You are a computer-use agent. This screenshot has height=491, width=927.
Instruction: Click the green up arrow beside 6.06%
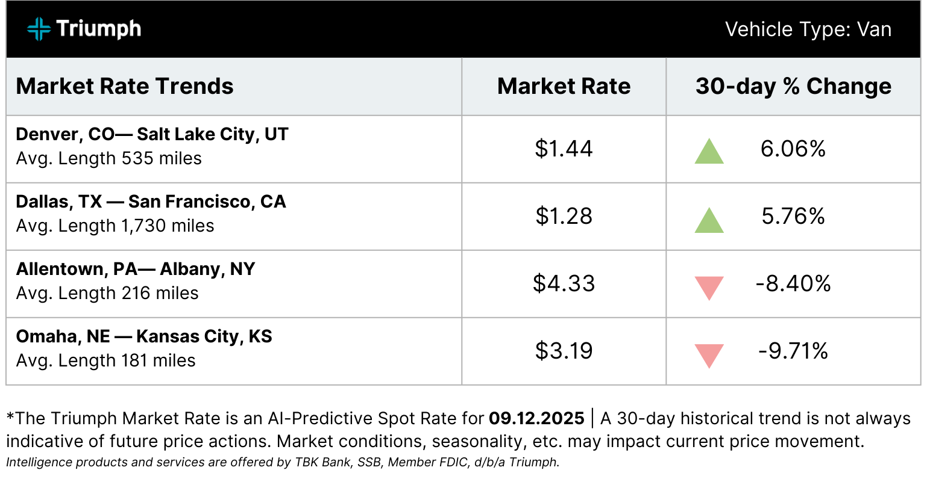(x=709, y=151)
